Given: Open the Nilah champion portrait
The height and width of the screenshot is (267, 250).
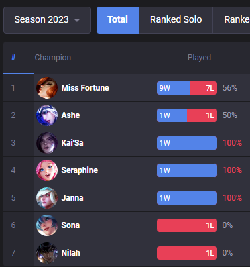Looking at the screenshot, I should pos(47,253).
